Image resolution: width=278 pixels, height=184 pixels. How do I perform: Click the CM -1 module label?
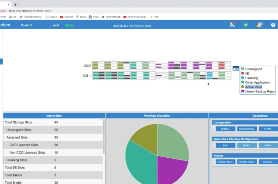pos(87,76)
